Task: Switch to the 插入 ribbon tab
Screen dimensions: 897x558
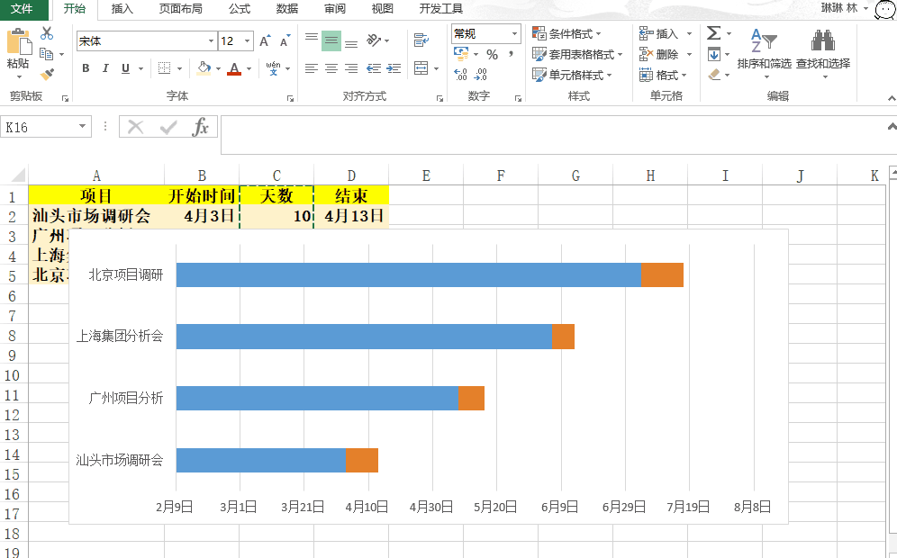Action: tap(122, 9)
